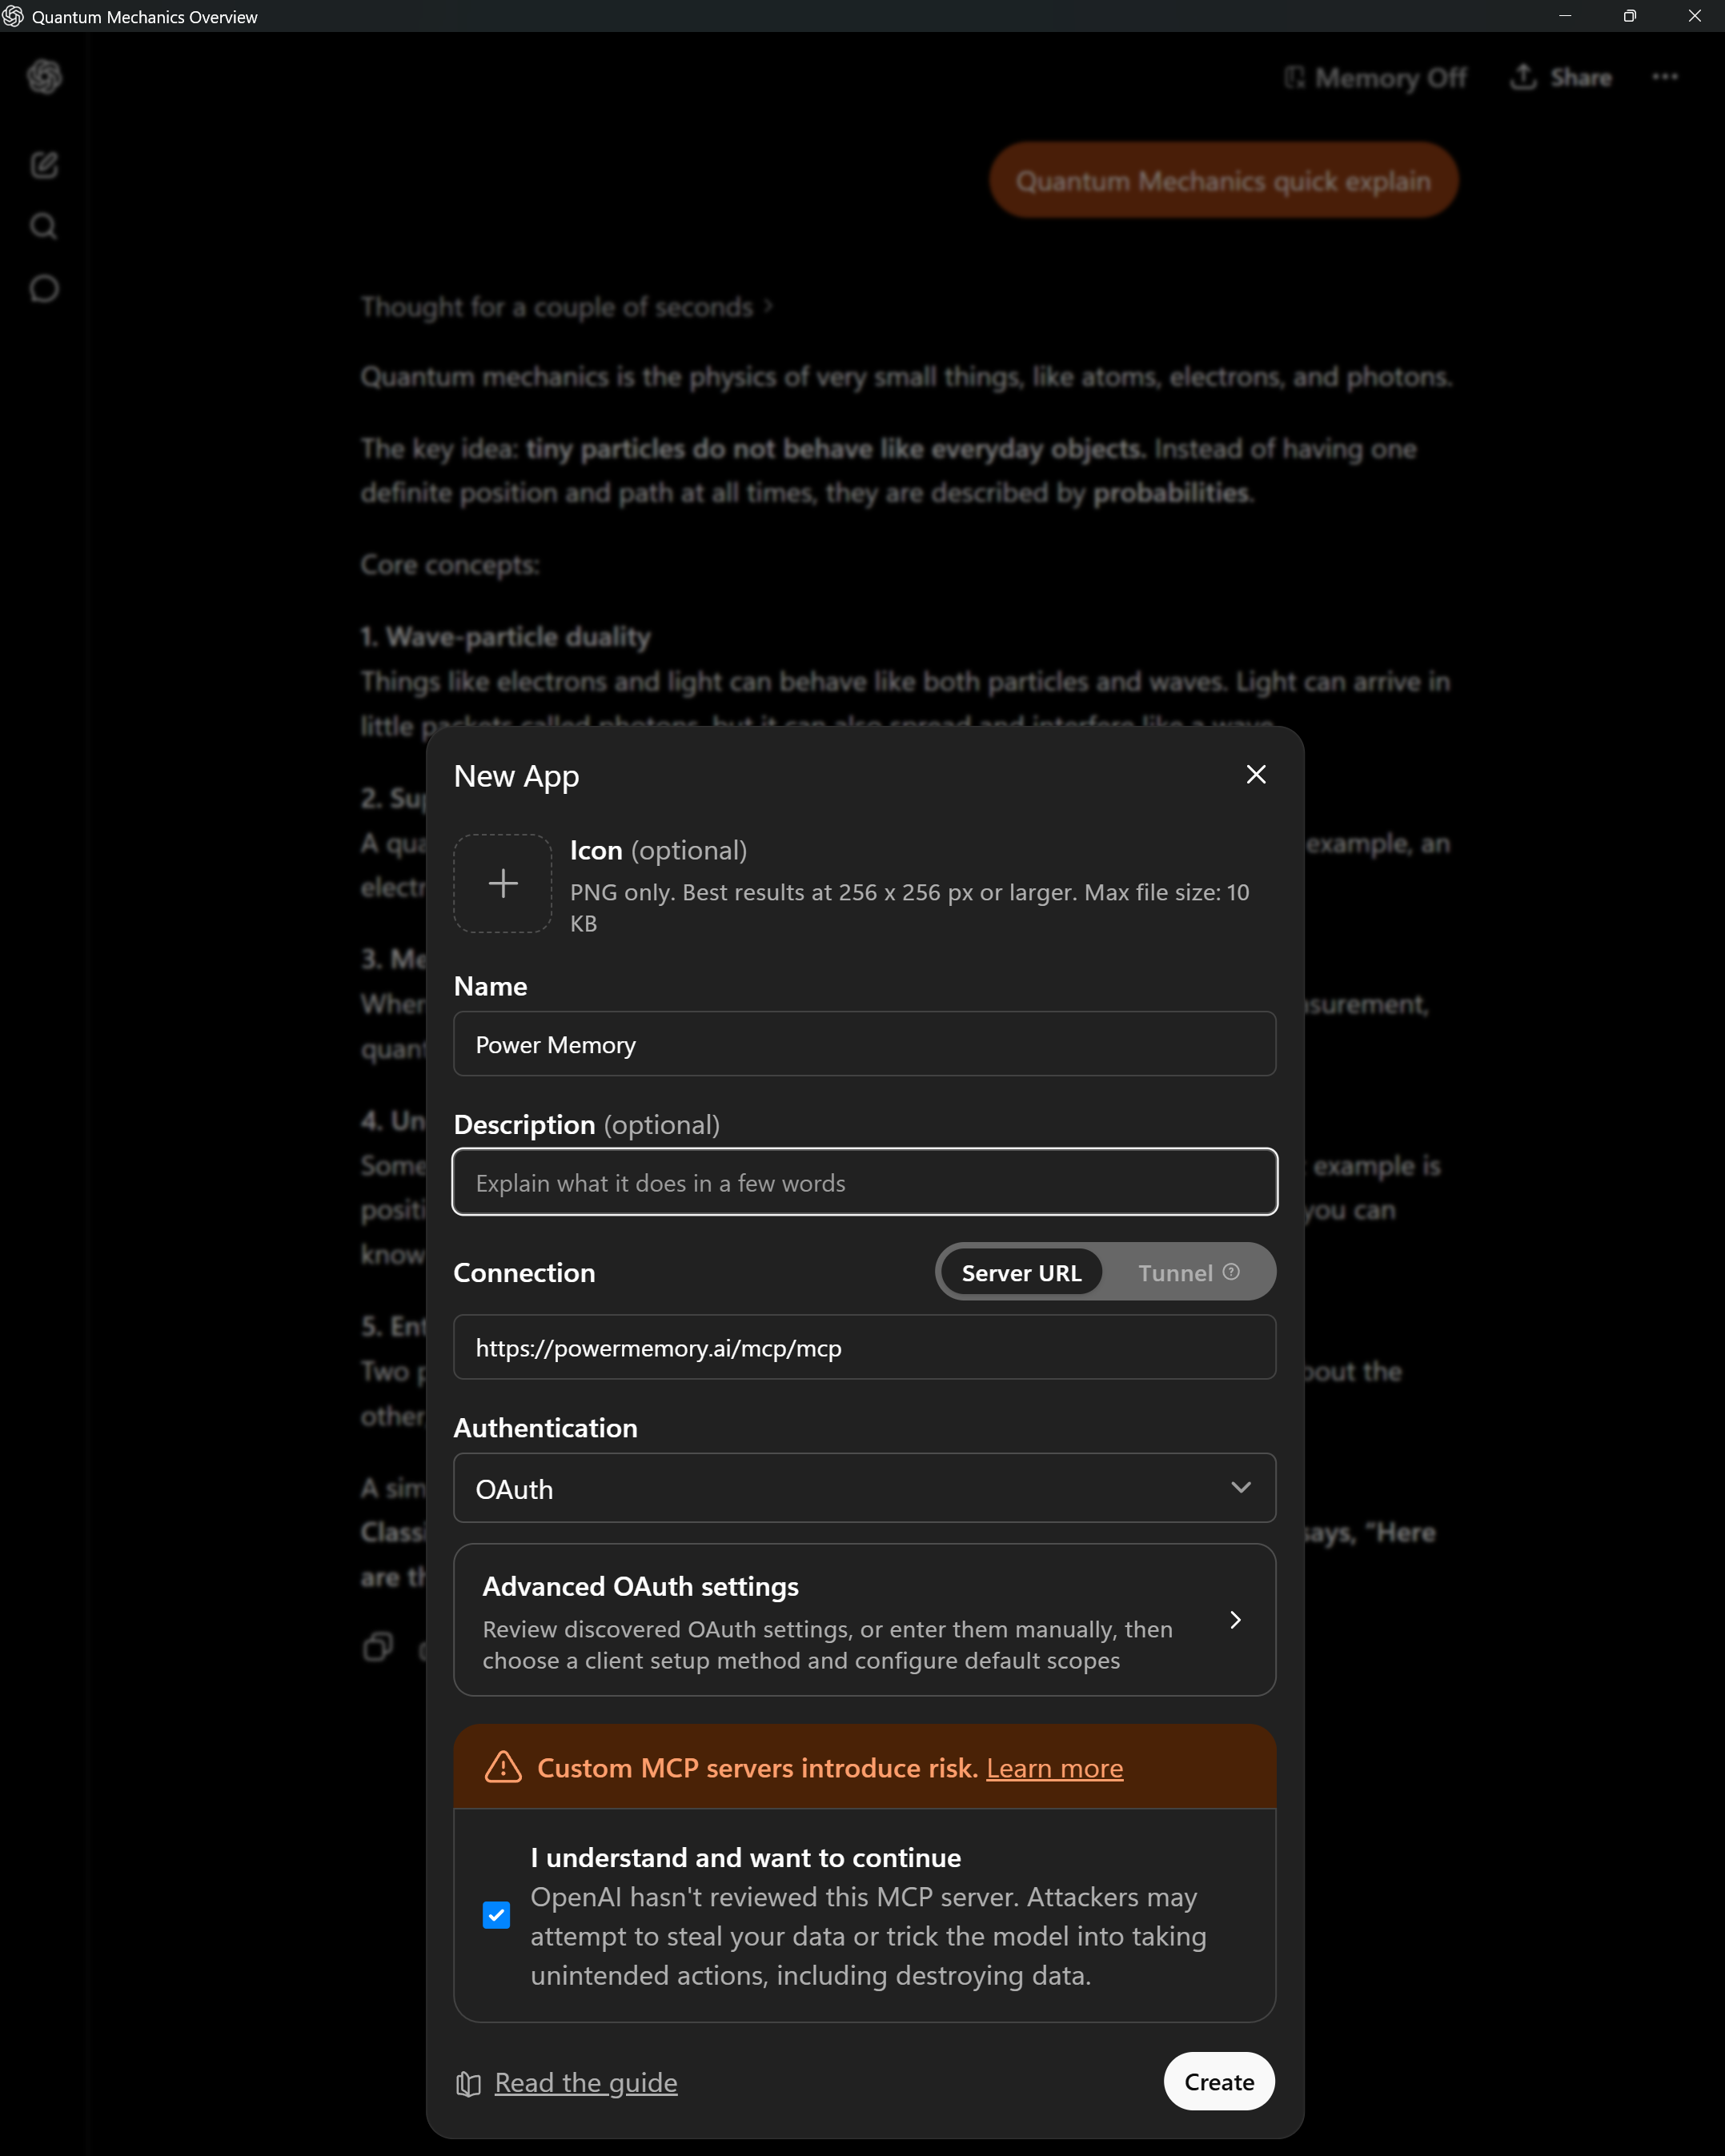Click the Tunnel help question mark icon
1725x2156 pixels.
point(1231,1271)
